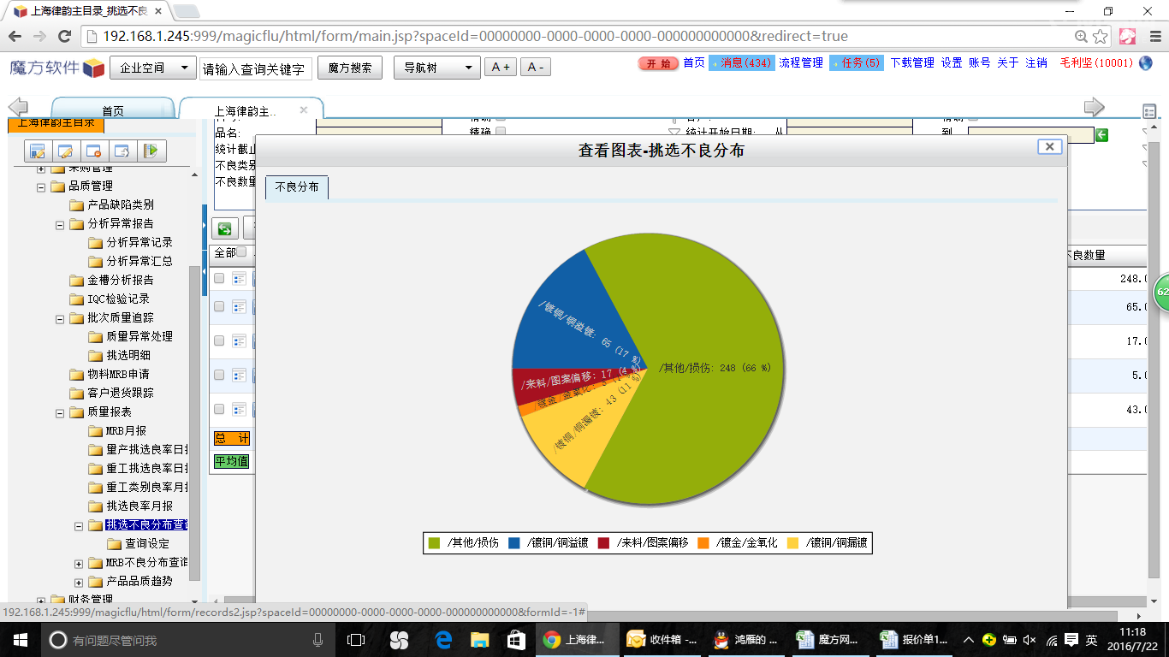Screen dimensions: 1169x657
Task: Open the 导航树 dropdown
Action: [436, 68]
